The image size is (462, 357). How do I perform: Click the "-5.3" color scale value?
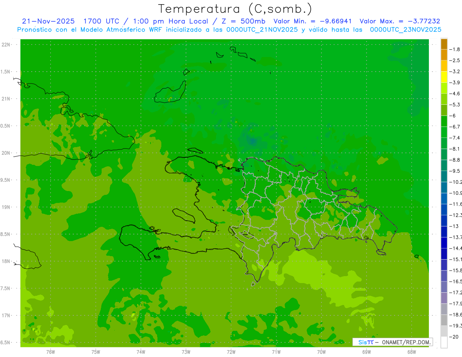454,105
